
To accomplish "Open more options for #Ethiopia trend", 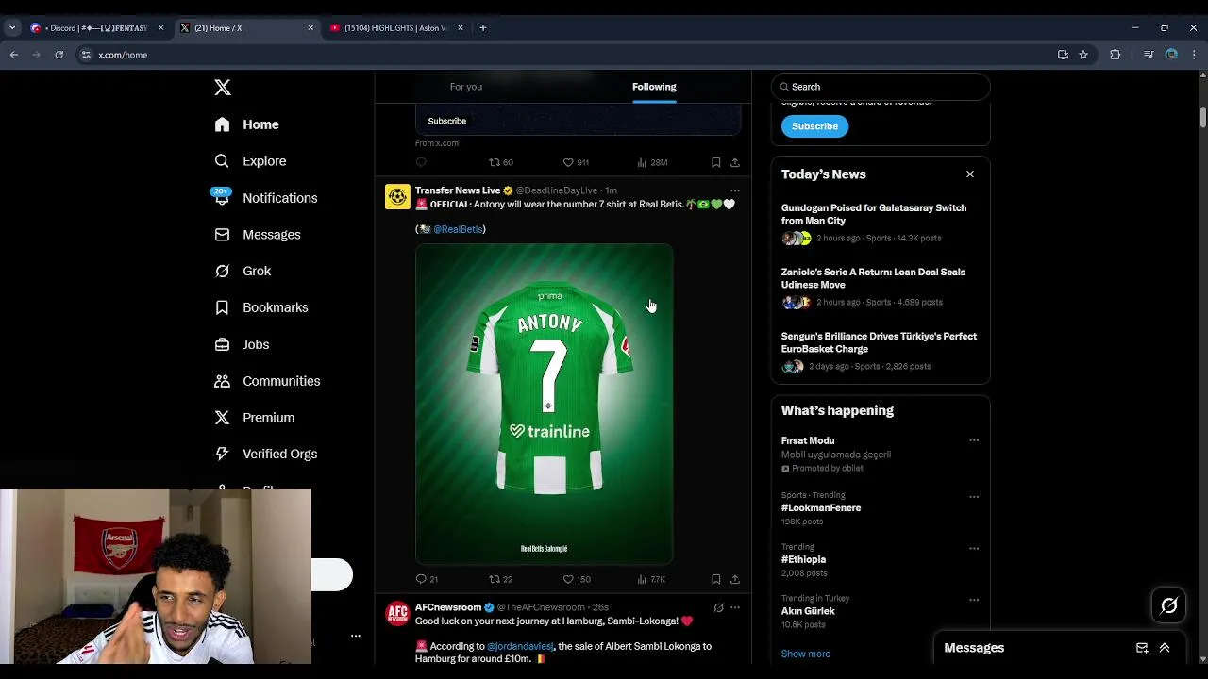I will [974, 548].
